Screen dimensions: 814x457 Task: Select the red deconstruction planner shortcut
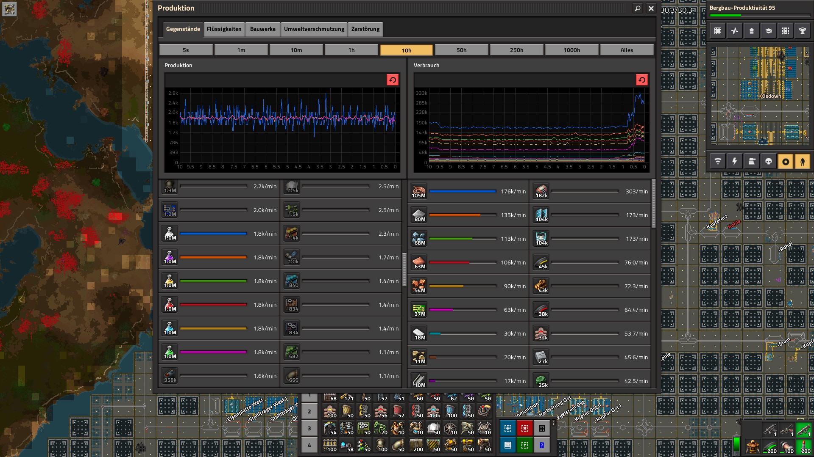(x=525, y=428)
